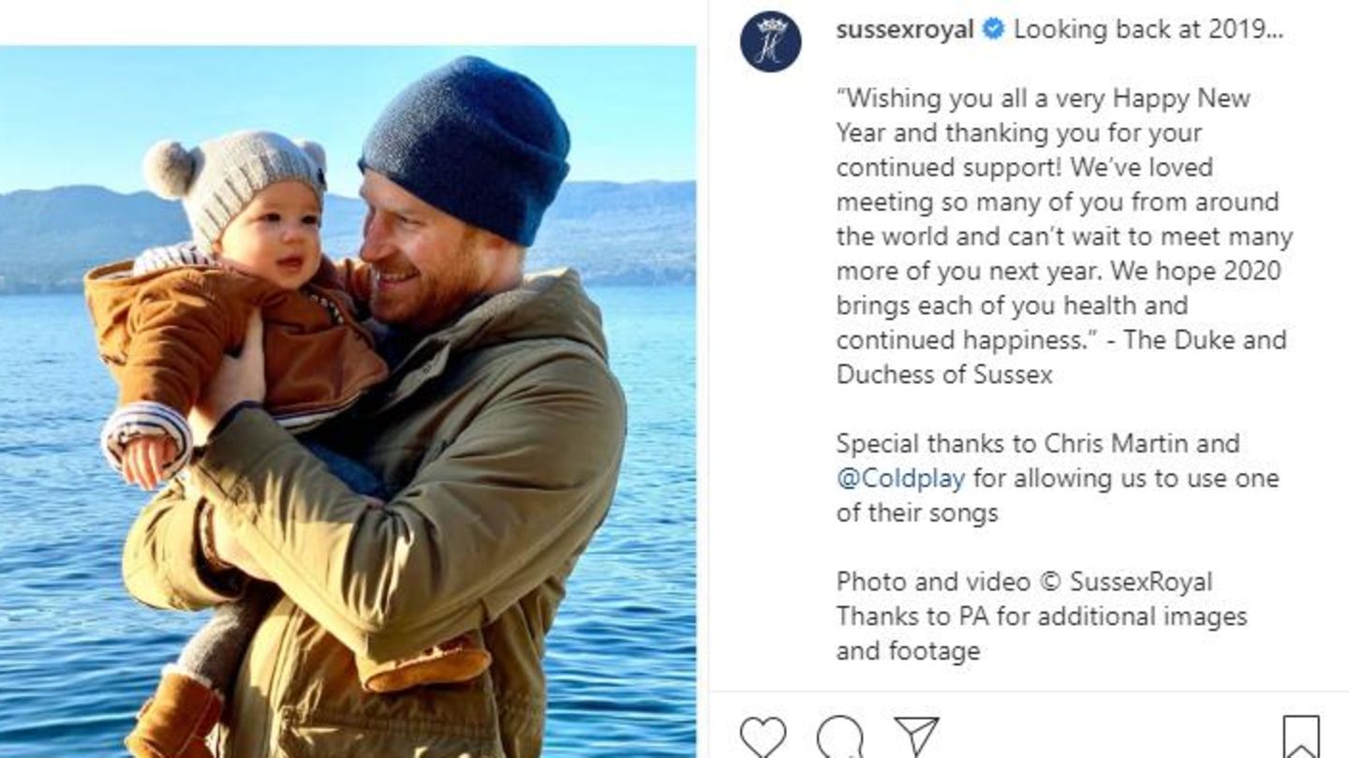This screenshot has width=1349, height=758.
Task: Save the post with the bookmark icon
Action: coord(1300,736)
